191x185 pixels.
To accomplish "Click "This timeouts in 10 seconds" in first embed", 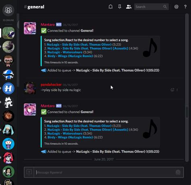I will (x=61, y=62).
